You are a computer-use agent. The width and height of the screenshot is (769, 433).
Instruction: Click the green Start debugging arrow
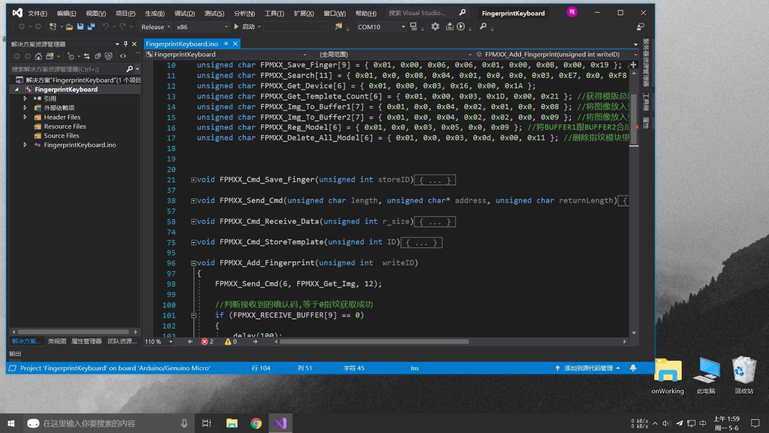[237, 27]
